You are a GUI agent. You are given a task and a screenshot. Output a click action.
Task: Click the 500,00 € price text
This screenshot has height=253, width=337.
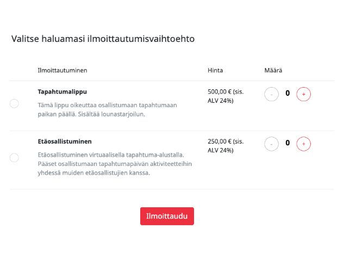[226, 96]
